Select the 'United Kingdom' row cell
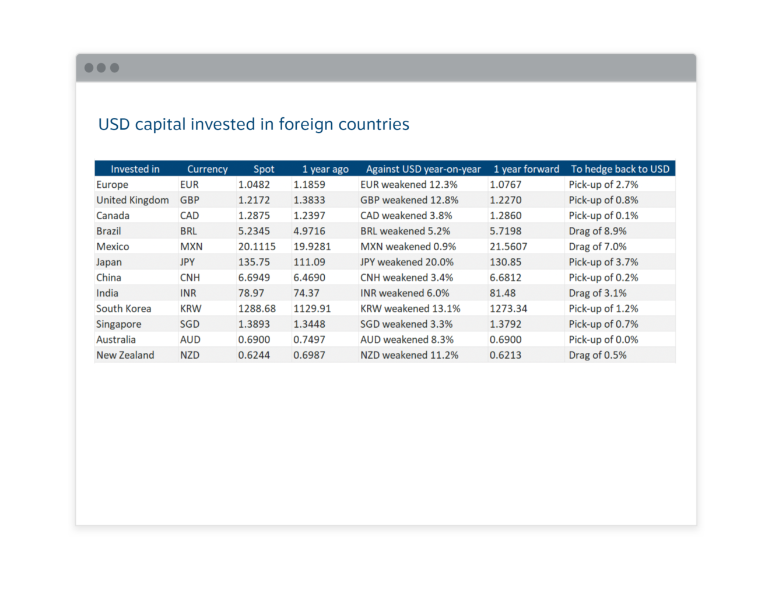This screenshot has height=589, width=765. [x=132, y=200]
